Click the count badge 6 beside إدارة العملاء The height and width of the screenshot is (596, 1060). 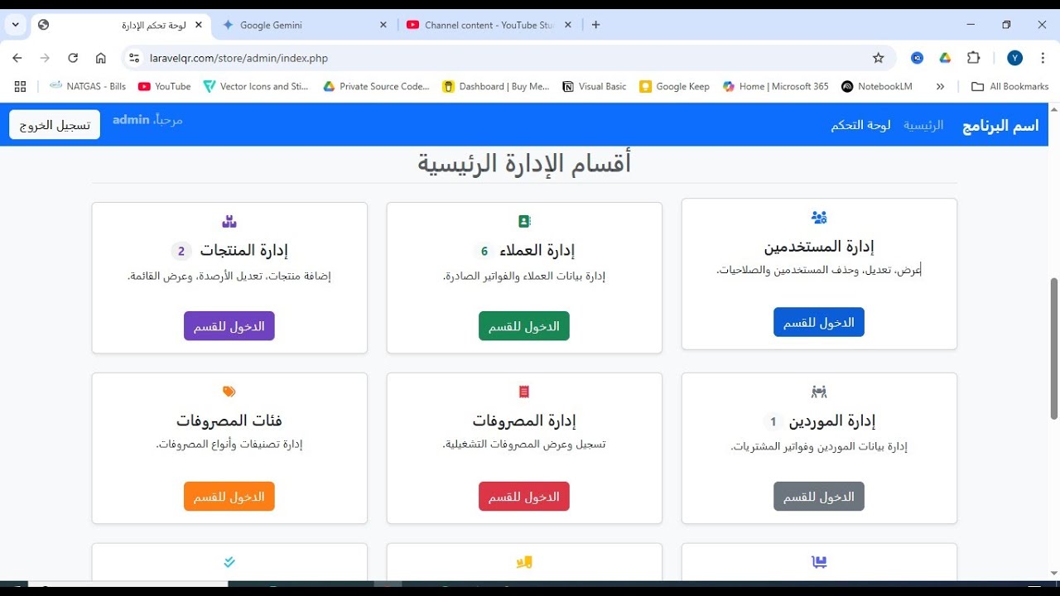tap(484, 251)
